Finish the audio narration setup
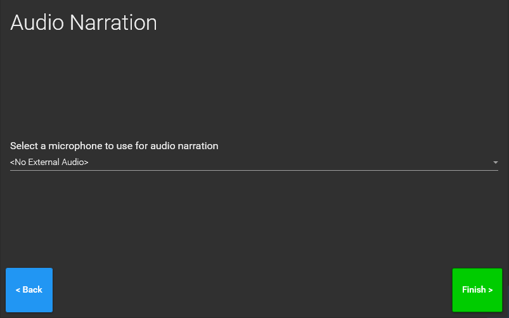Image resolution: width=509 pixels, height=318 pixels. (x=477, y=290)
